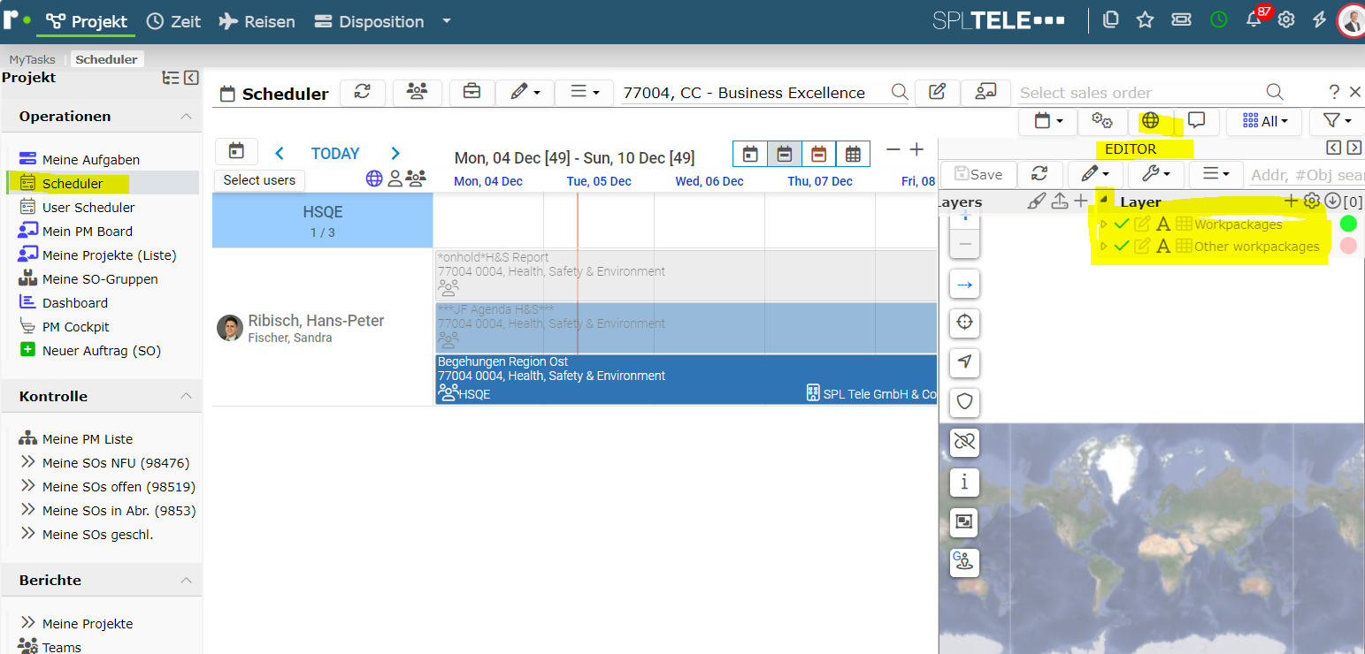Click the PM board icon beside sales order field
The height and width of the screenshot is (654, 1365).
click(x=985, y=92)
